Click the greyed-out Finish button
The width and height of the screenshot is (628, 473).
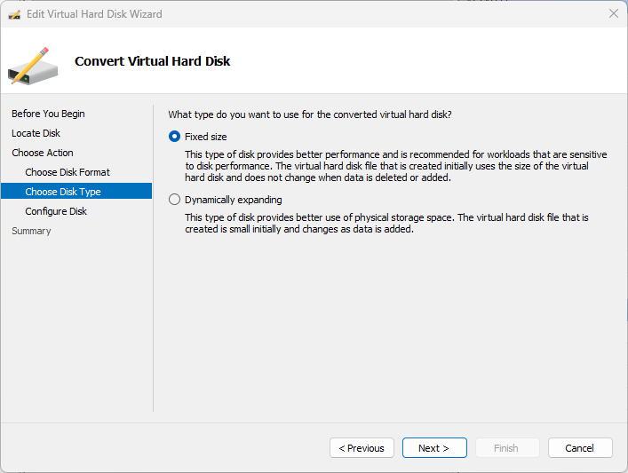tap(506, 448)
